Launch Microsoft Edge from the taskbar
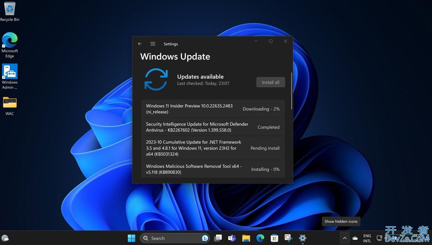Viewport: 432px width, 245px height. point(260,238)
